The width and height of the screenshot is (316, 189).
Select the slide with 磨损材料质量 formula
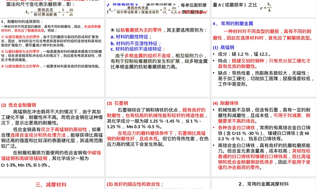pyautogui.click(x=158, y=9)
